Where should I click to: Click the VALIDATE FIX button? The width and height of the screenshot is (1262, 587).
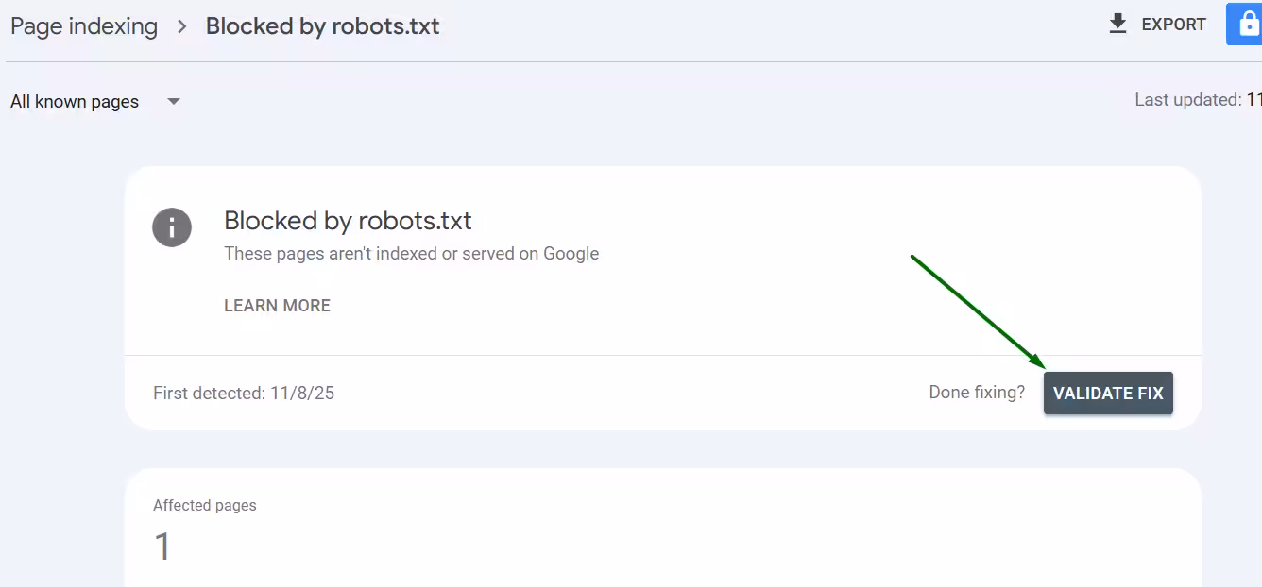[1107, 393]
